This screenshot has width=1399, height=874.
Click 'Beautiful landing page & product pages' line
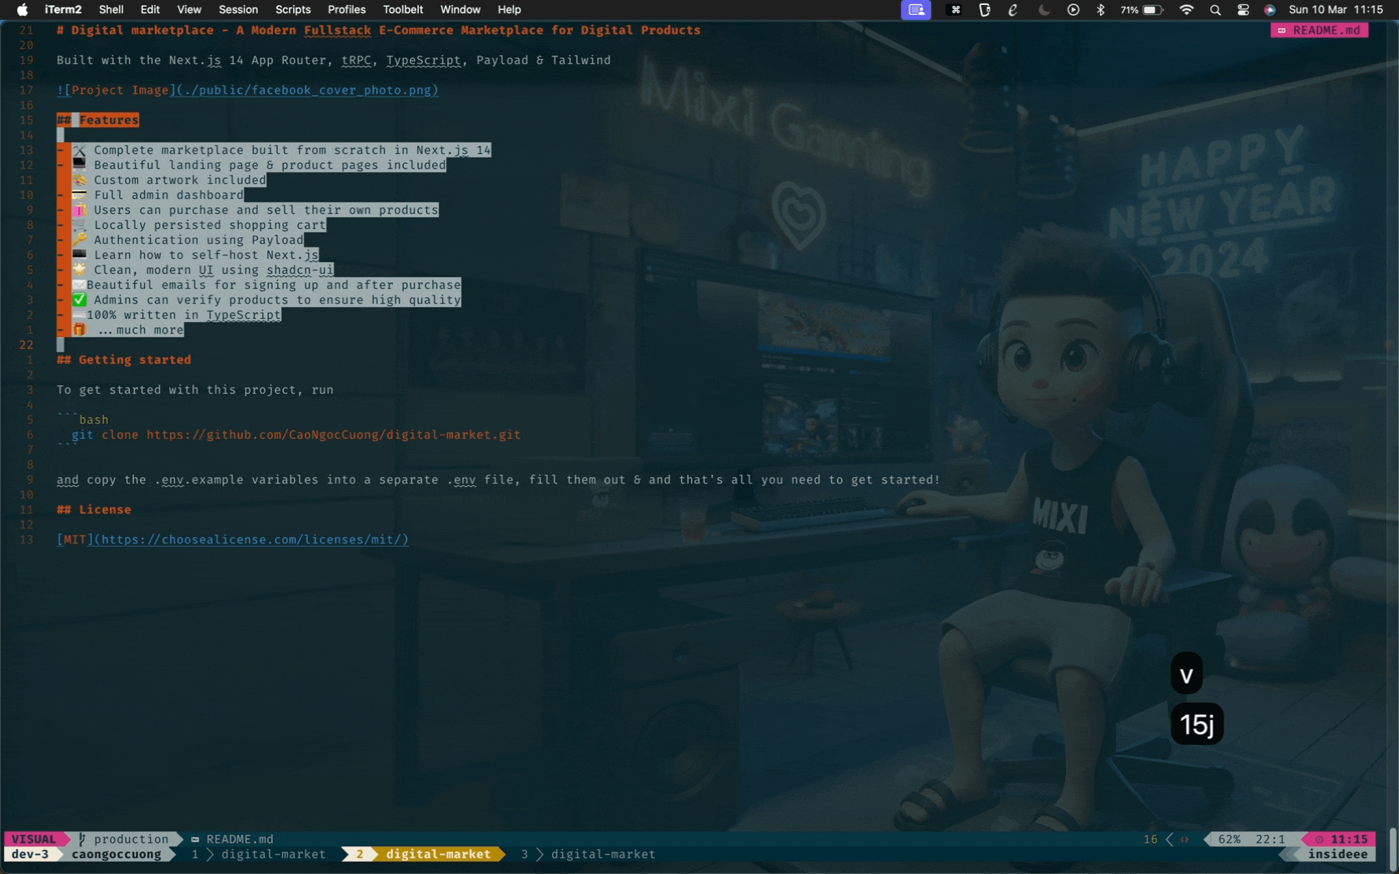click(251, 165)
